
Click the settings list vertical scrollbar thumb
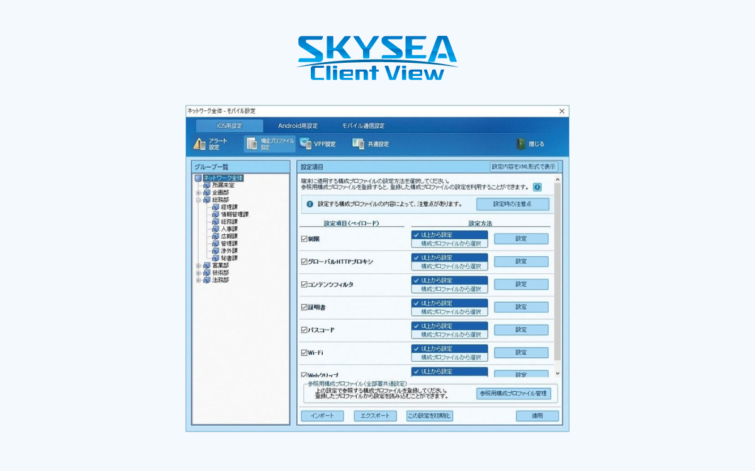coord(557,273)
